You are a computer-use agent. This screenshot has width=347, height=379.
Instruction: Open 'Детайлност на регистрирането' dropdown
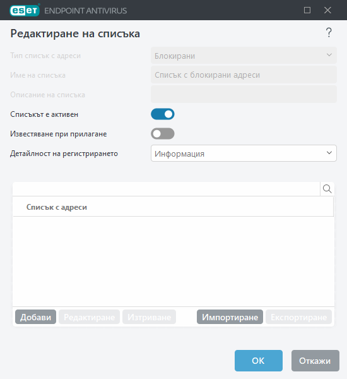pyautogui.click(x=244, y=153)
